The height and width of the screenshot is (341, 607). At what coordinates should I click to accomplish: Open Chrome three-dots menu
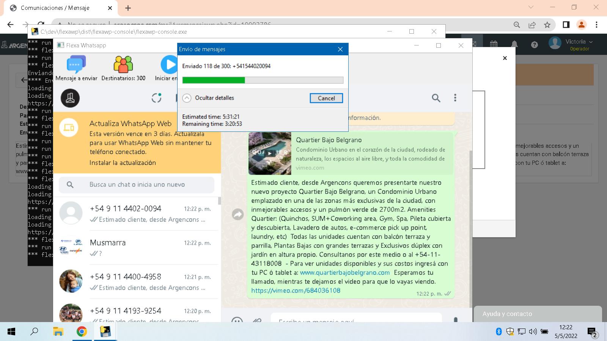pos(596,25)
